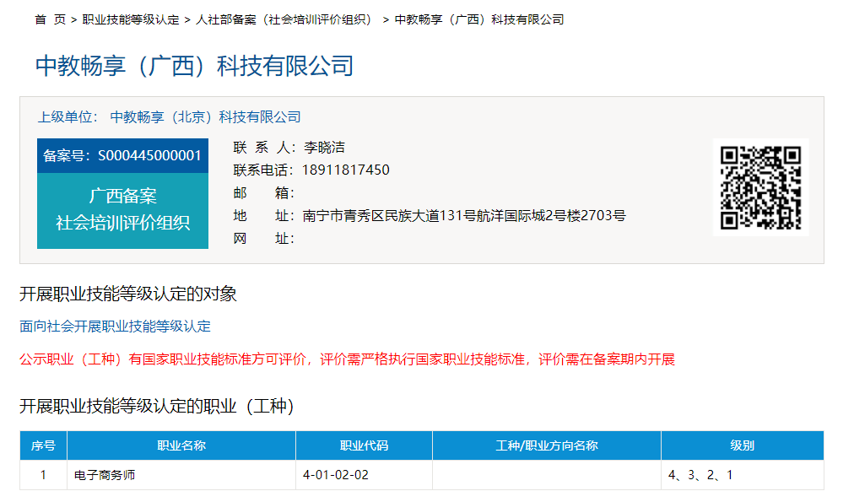Click the 职业名称 column header
Image resolution: width=854 pixels, height=502 pixels.
(181, 445)
